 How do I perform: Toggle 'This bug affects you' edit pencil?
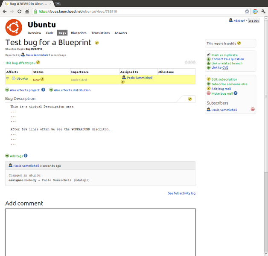(38, 62)
